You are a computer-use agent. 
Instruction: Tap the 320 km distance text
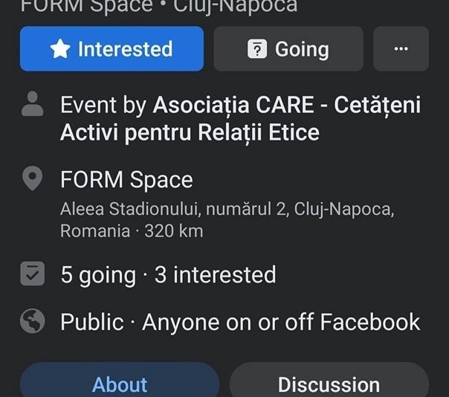[x=174, y=230]
